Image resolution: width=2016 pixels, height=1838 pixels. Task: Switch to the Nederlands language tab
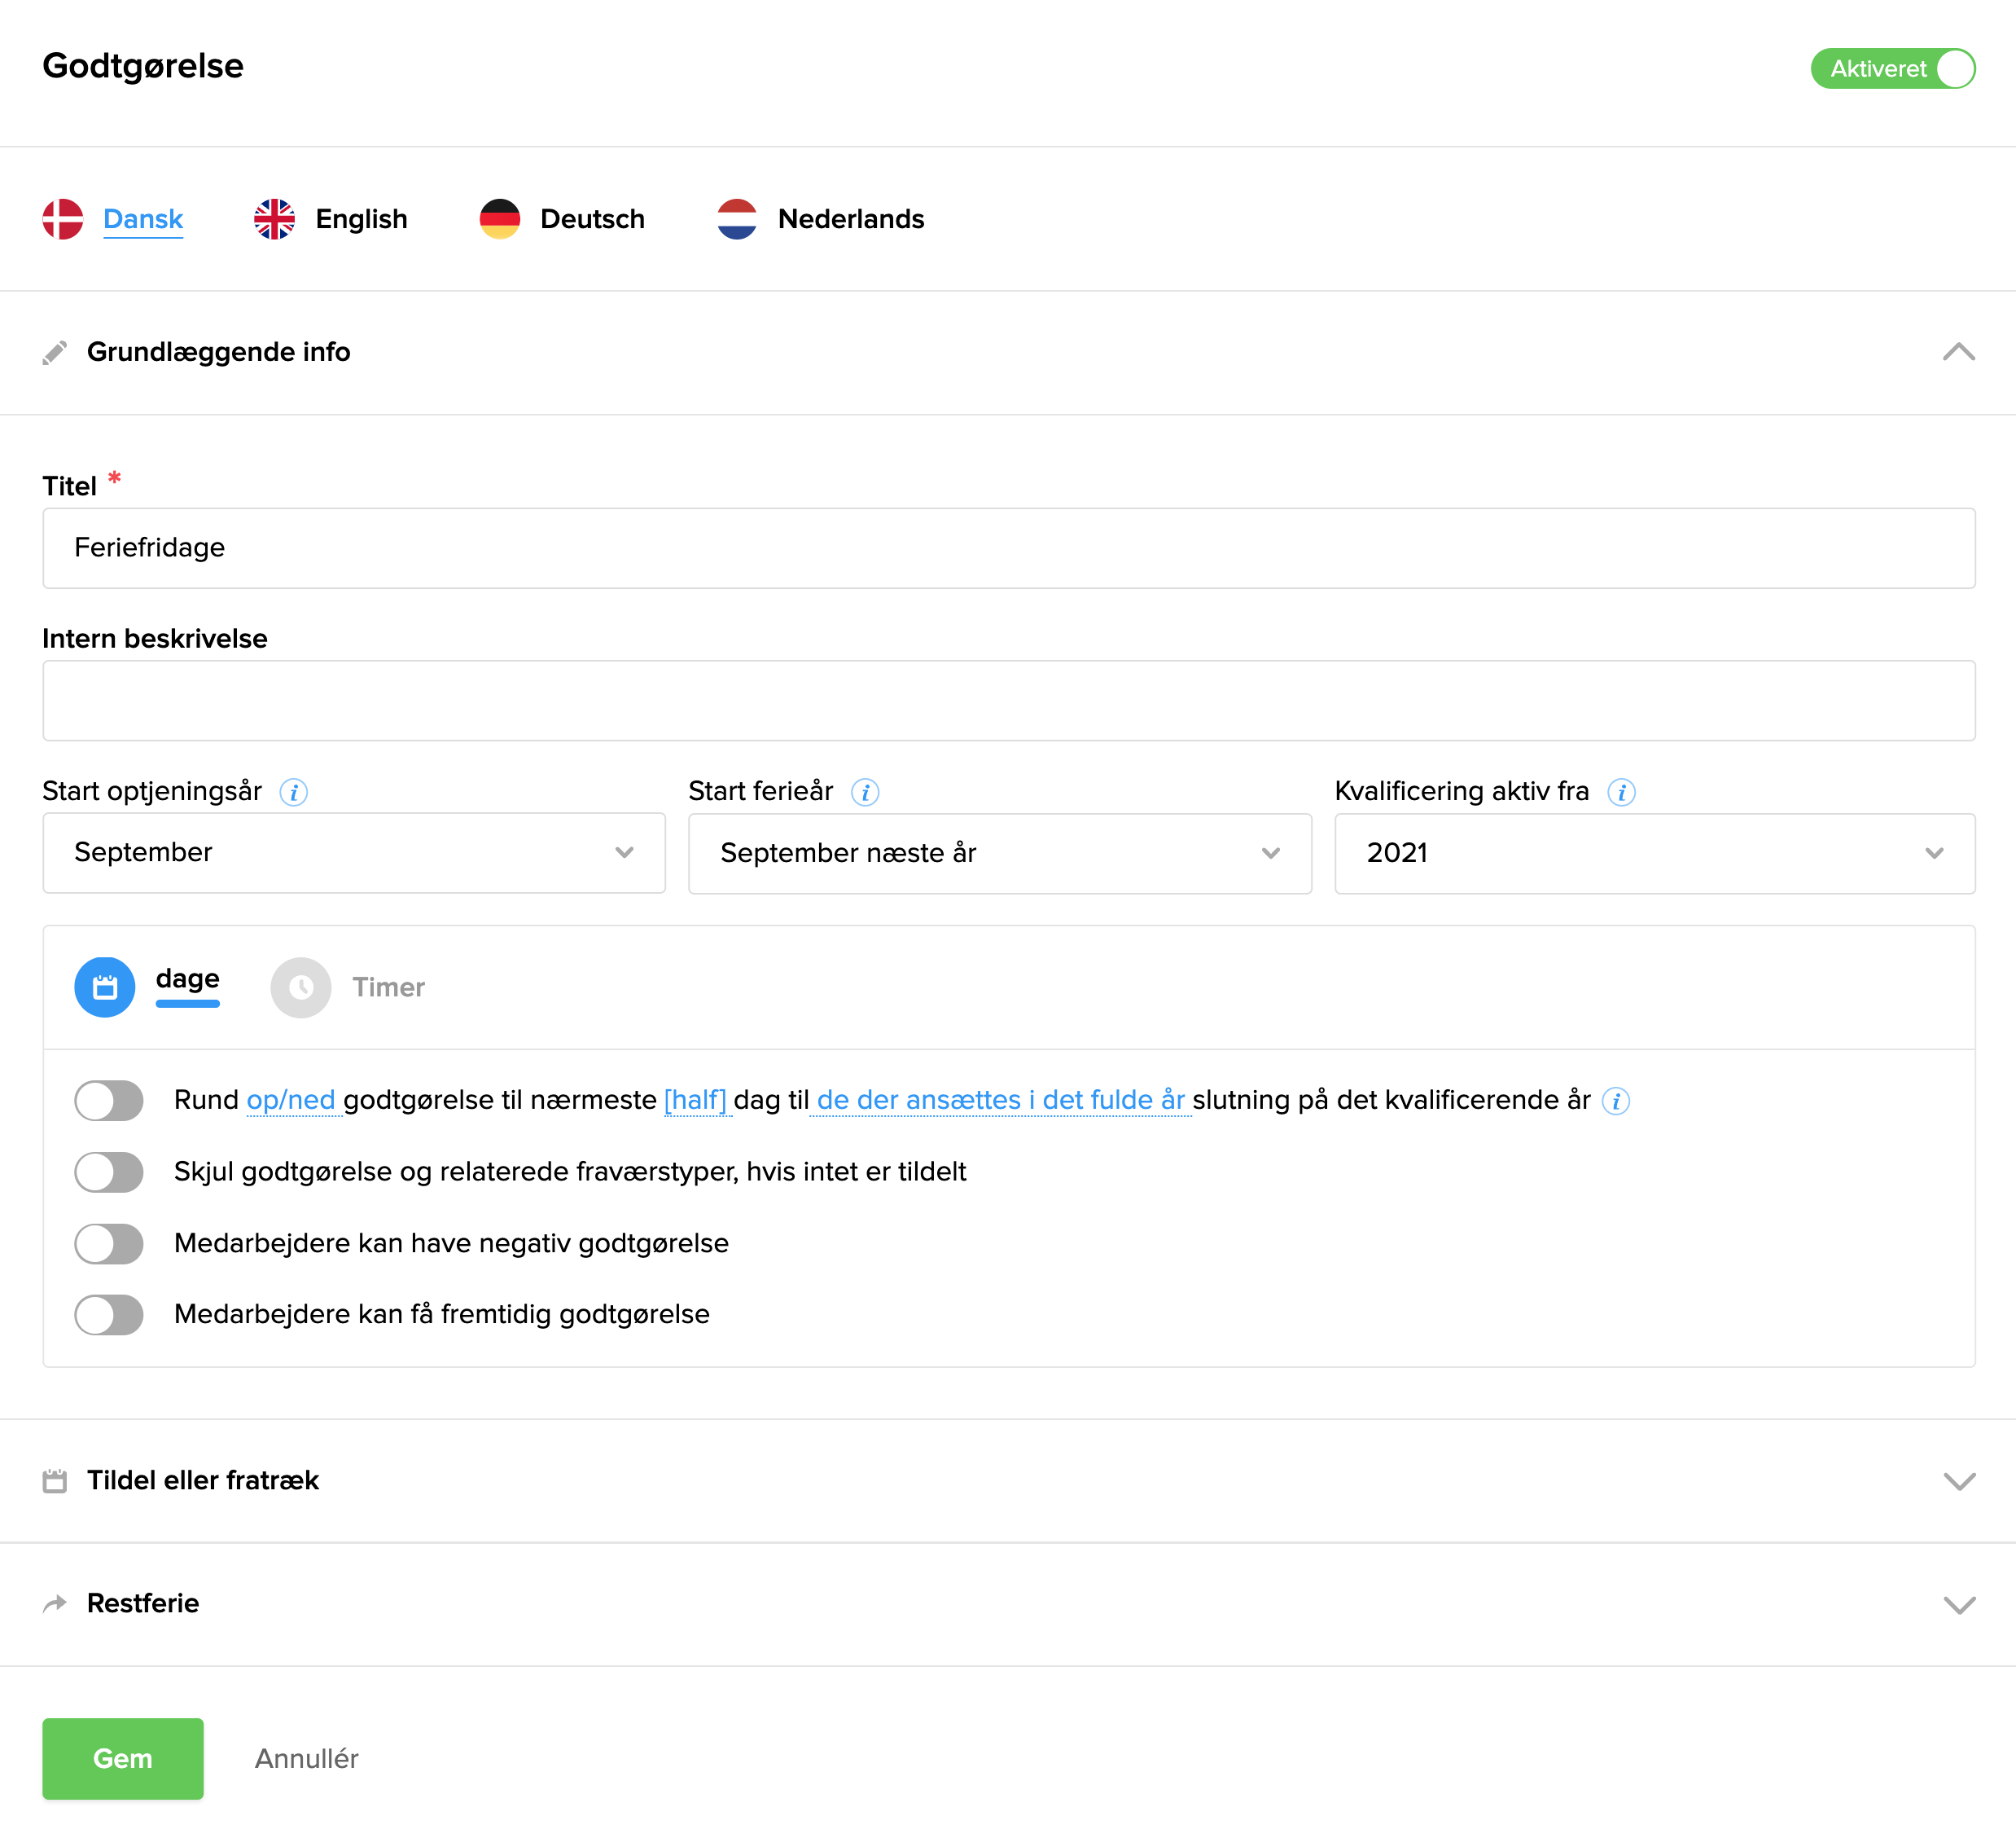tap(850, 219)
